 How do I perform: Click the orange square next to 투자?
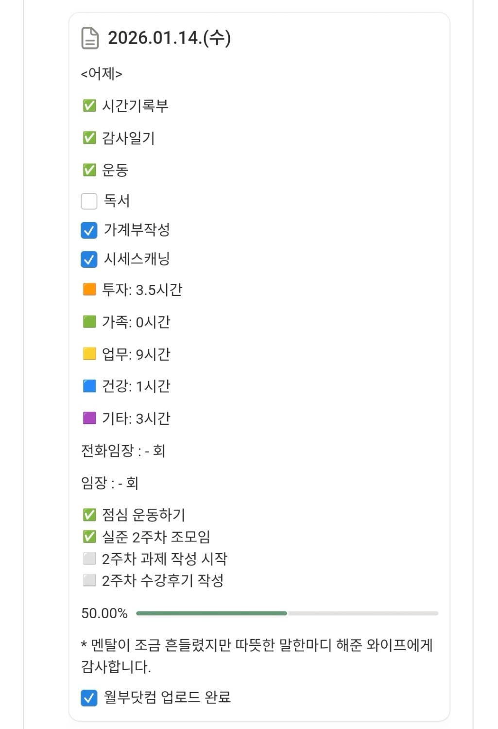[89, 290]
